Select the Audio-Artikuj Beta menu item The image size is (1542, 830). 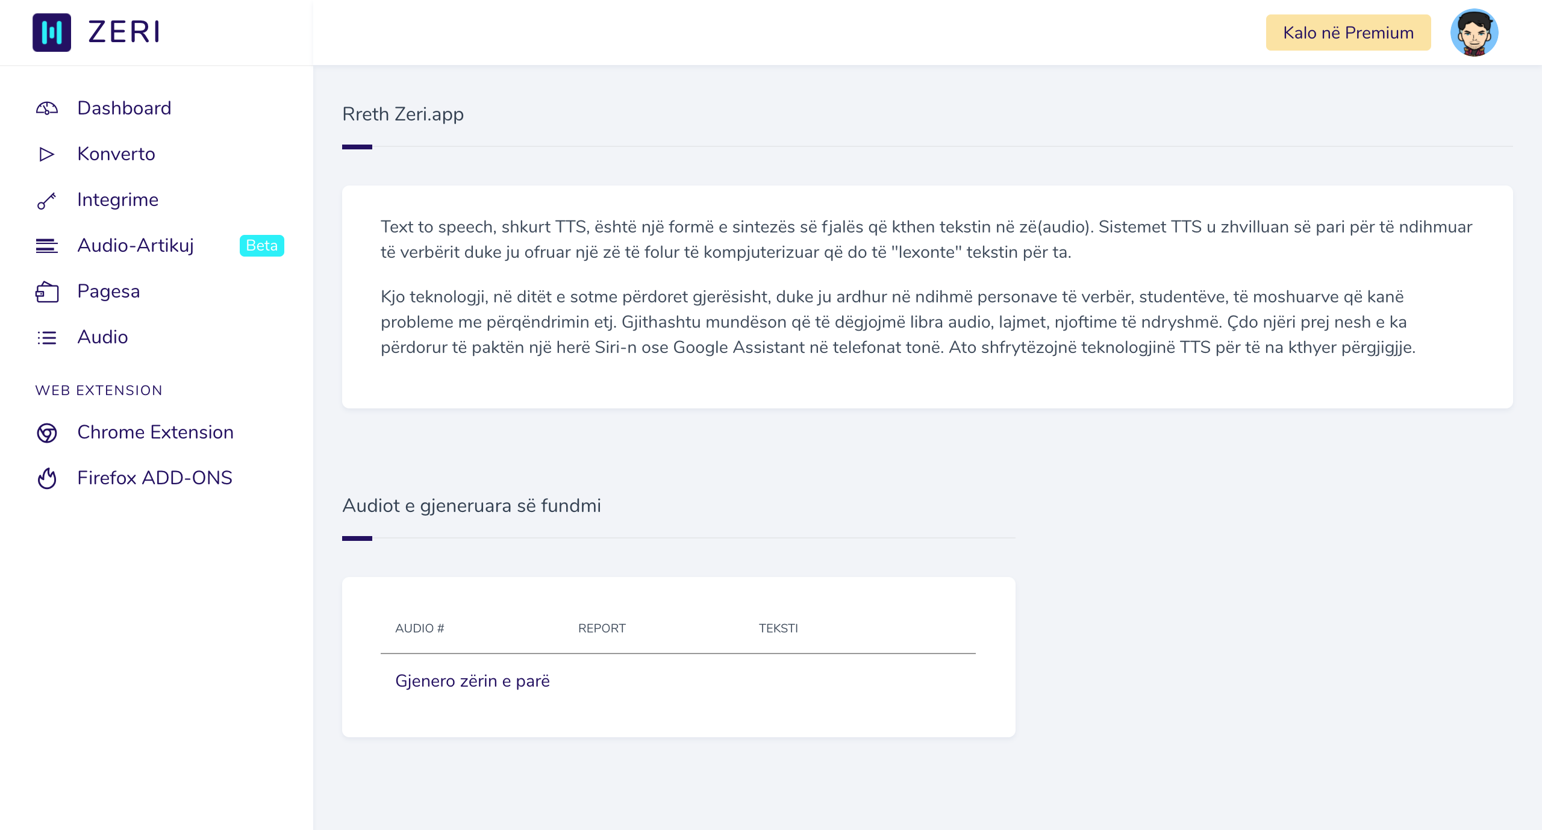point(158,245)
